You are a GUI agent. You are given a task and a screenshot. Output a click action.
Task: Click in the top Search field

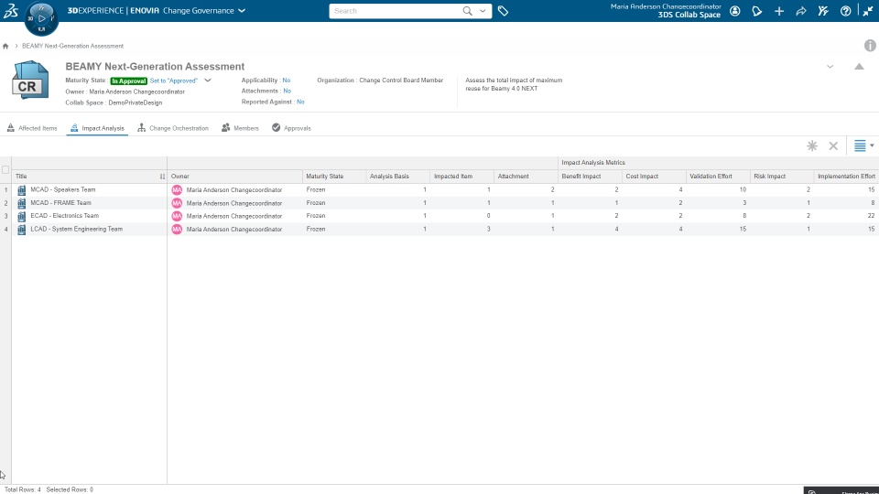(x=396, y=11)
